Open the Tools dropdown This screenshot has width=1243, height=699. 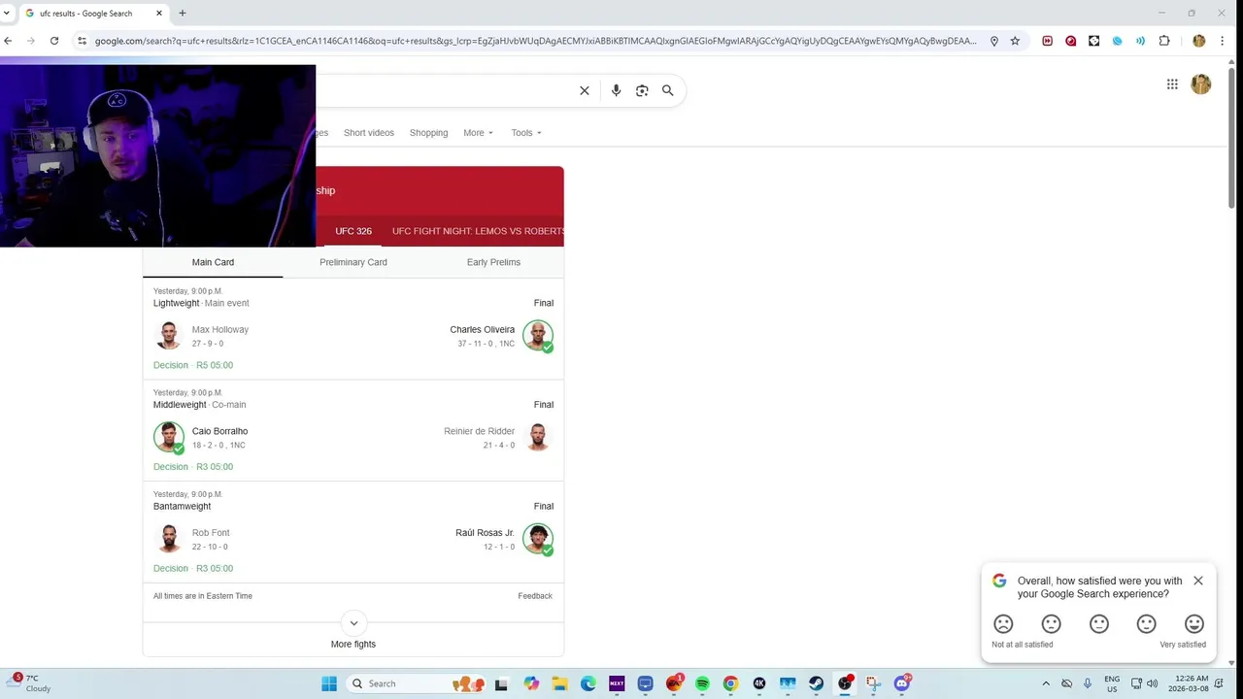tap(526, 133)
